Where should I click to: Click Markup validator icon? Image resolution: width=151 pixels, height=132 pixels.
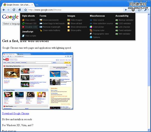[x=117, y=20]
